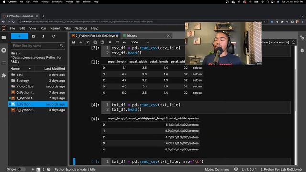Select the 0_Python f... notebook file
This screenshot has height=172, width=306.
pos(38,92)
